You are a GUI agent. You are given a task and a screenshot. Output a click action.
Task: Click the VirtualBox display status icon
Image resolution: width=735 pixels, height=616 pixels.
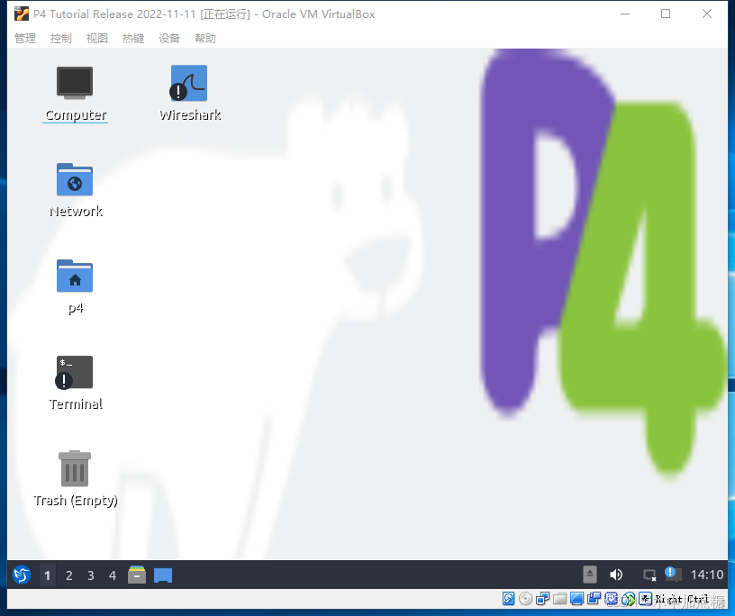[x=577, y=599]
